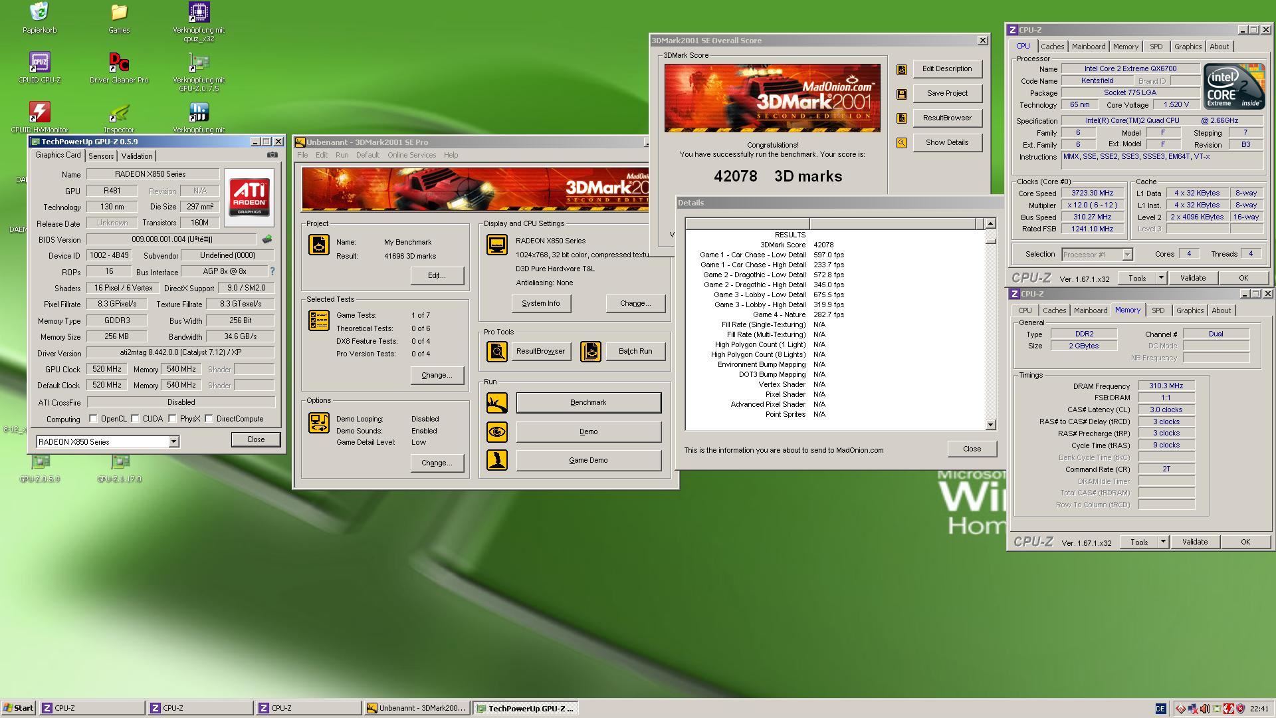Click Benchmark button in 3DMark
This screenshot has width=1276, height=718.
click(589, 402)
